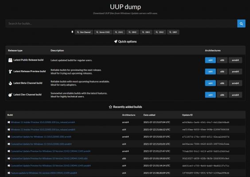Click the date 2021-07-22 21:07:04 UTC
Viewport: 250px width, 177px height.
157,122
